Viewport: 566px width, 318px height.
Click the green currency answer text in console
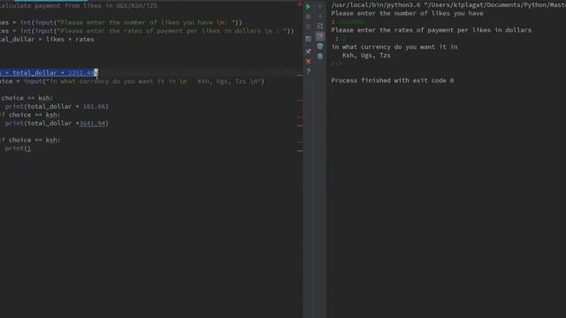(x=338, y=64)
